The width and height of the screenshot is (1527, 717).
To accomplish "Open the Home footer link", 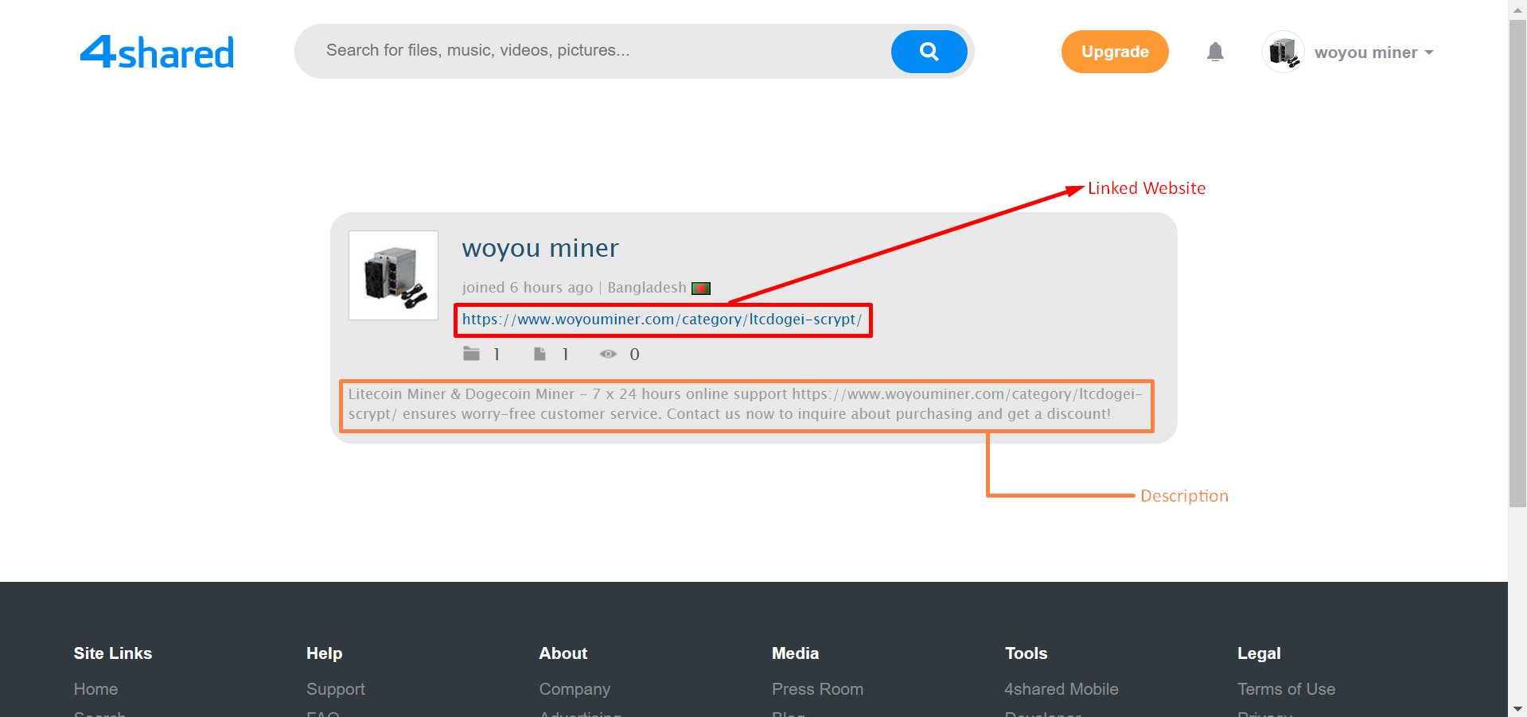I will tap(95, 689).
